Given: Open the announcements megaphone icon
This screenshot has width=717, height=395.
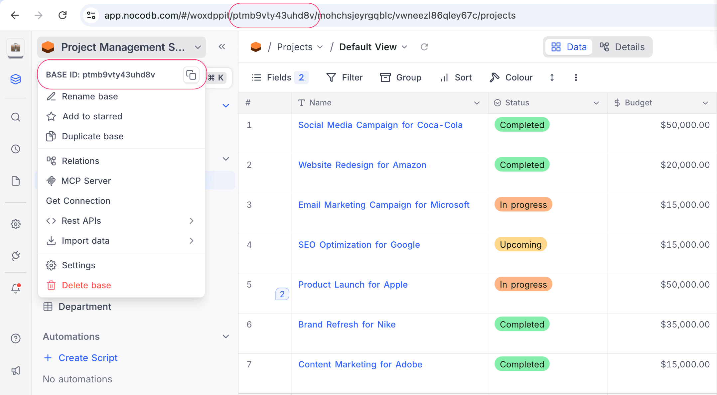Looking at the screenshot, I should click(16, 370).
